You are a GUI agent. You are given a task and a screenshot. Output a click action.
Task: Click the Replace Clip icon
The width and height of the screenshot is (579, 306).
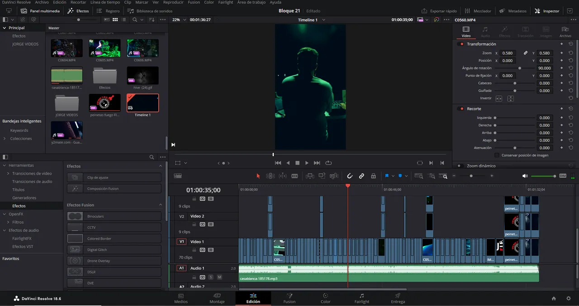pos(334,176)
